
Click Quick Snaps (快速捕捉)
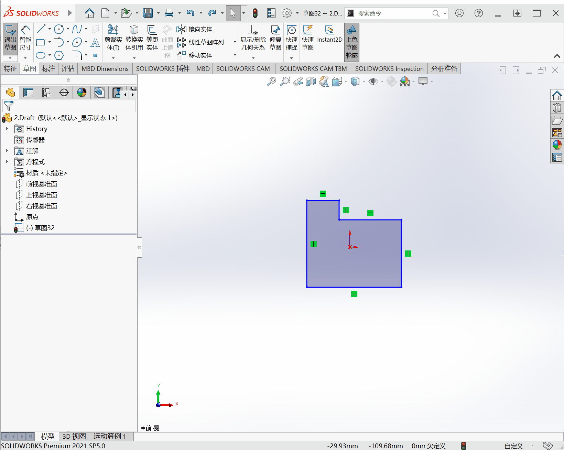tap(291, 38)
